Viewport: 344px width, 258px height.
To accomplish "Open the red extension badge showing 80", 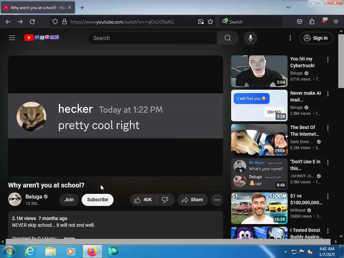I will pyautogui.click(x=324, y=21).
